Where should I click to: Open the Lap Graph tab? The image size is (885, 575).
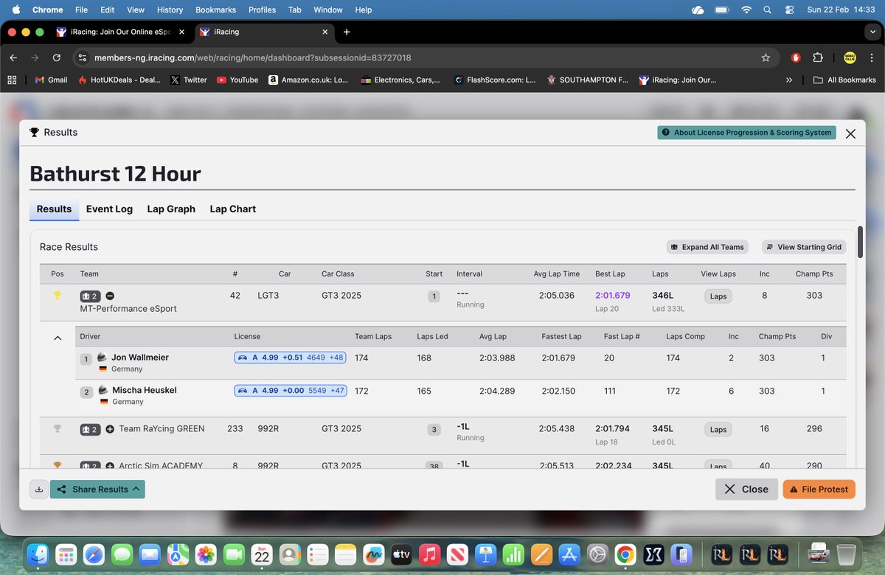coord(171,209)
